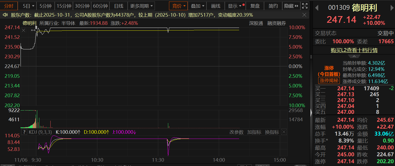Click the horizontal resize arrows icon on chart
Screen dimensions: 395x166
pyautogui.click(x=33, y=30)
